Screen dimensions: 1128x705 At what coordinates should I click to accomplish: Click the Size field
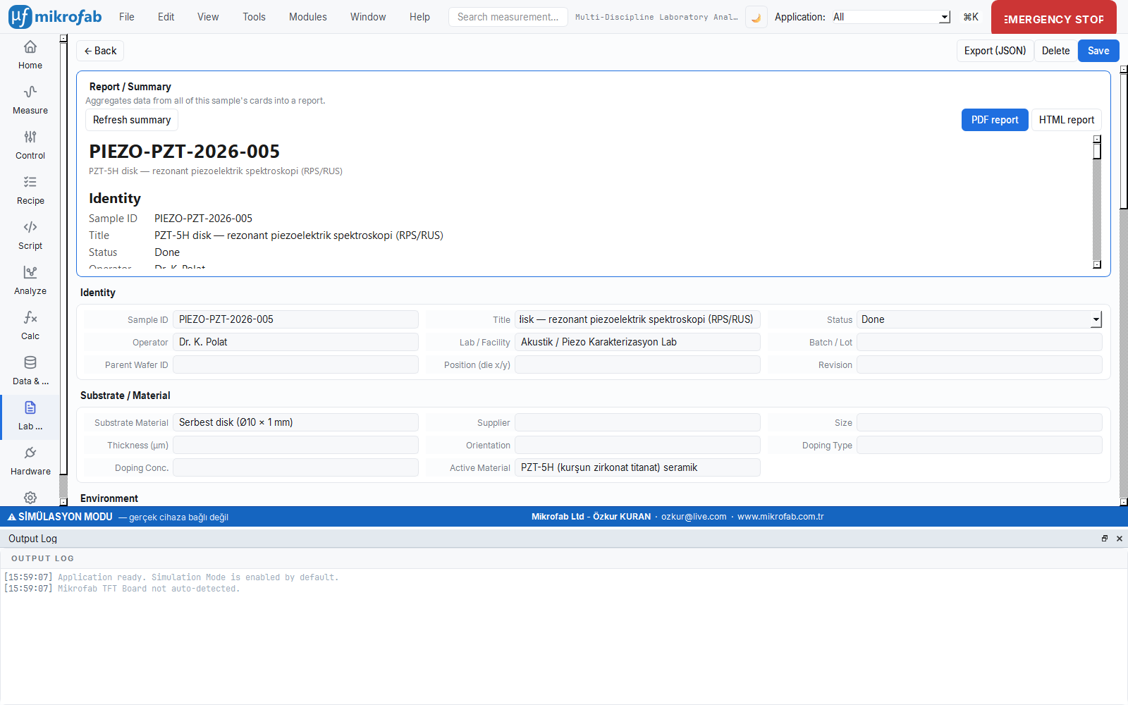click(979, 422)
